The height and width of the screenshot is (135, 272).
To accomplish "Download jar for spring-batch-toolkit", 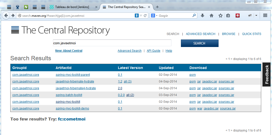I will pyautogui.click(x=199, y=95).
